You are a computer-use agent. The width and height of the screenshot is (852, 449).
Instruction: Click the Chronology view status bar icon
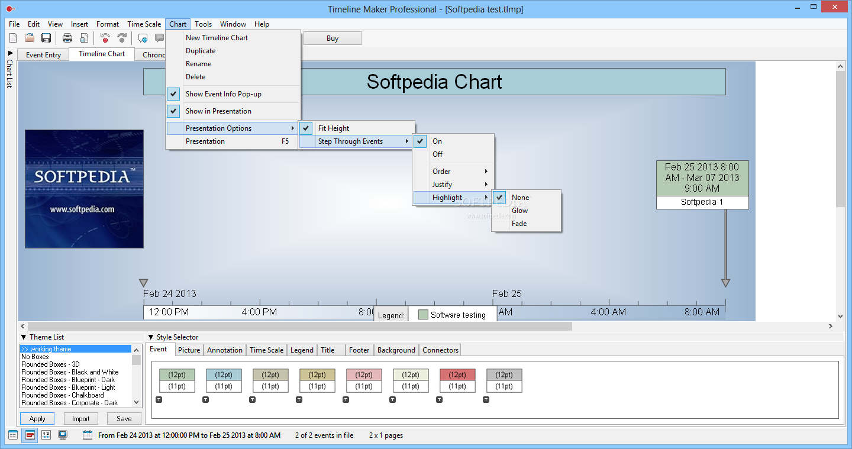click(x=46, y=435)
